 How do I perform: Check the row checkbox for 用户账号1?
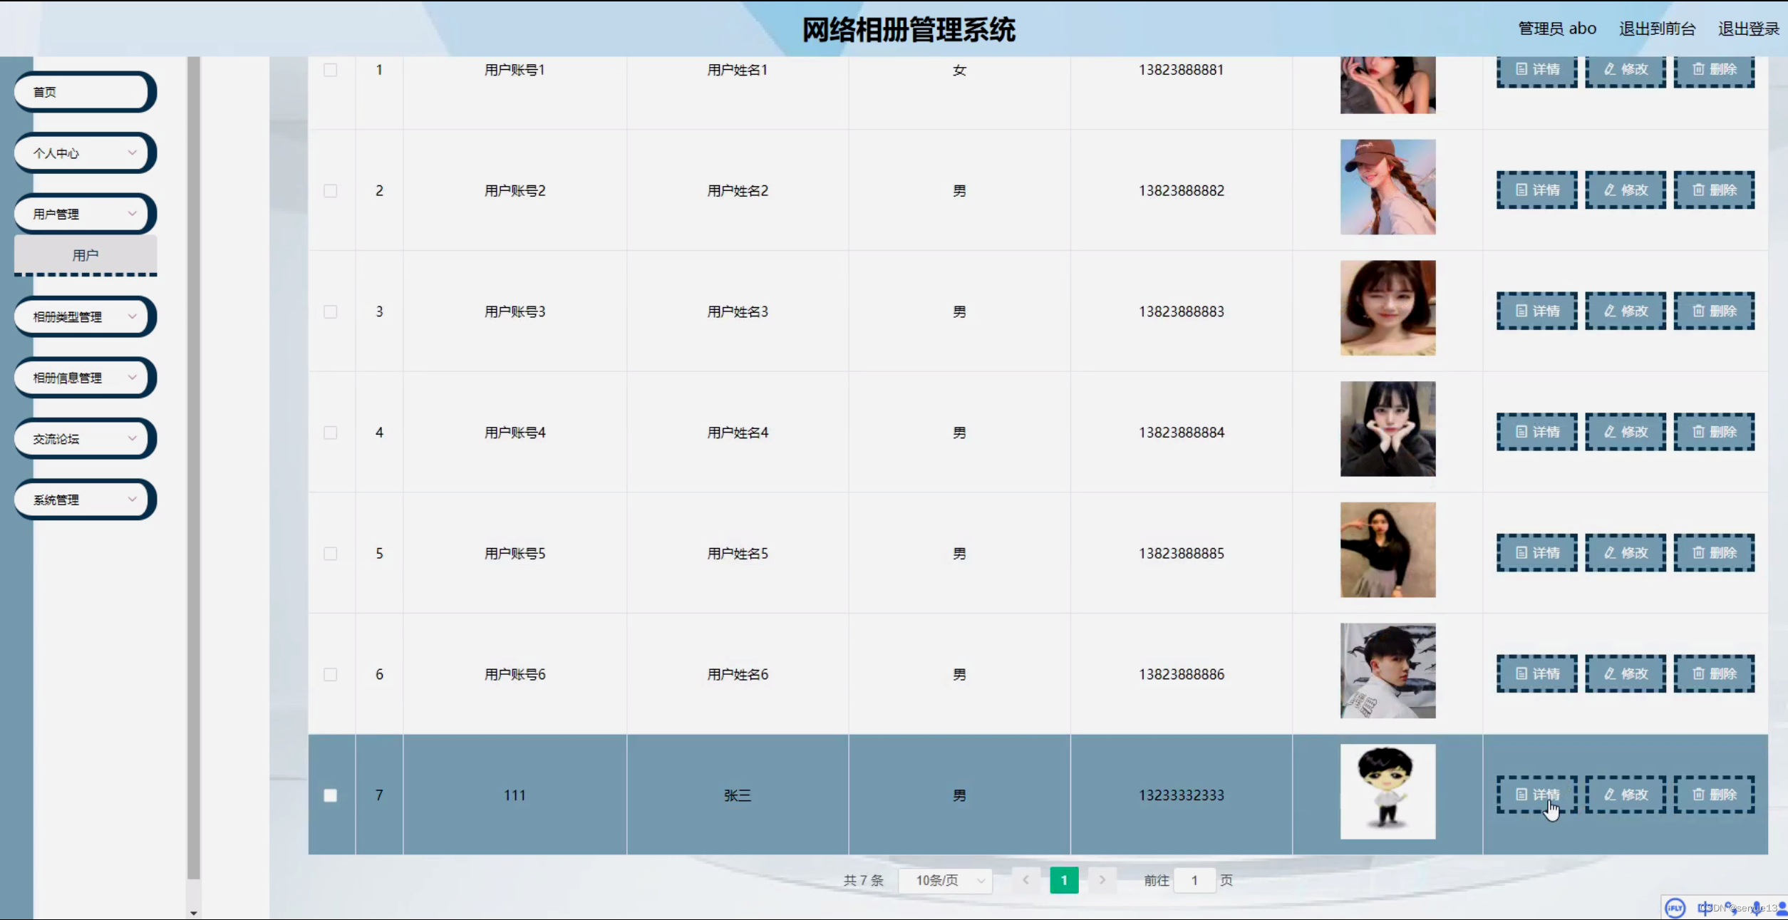coord(331,69)
